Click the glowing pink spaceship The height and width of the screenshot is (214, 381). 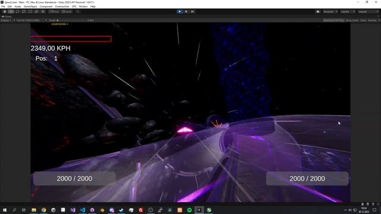[x=185, y=130]
